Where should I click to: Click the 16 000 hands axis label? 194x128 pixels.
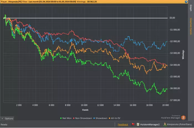[x=133, y=105]
